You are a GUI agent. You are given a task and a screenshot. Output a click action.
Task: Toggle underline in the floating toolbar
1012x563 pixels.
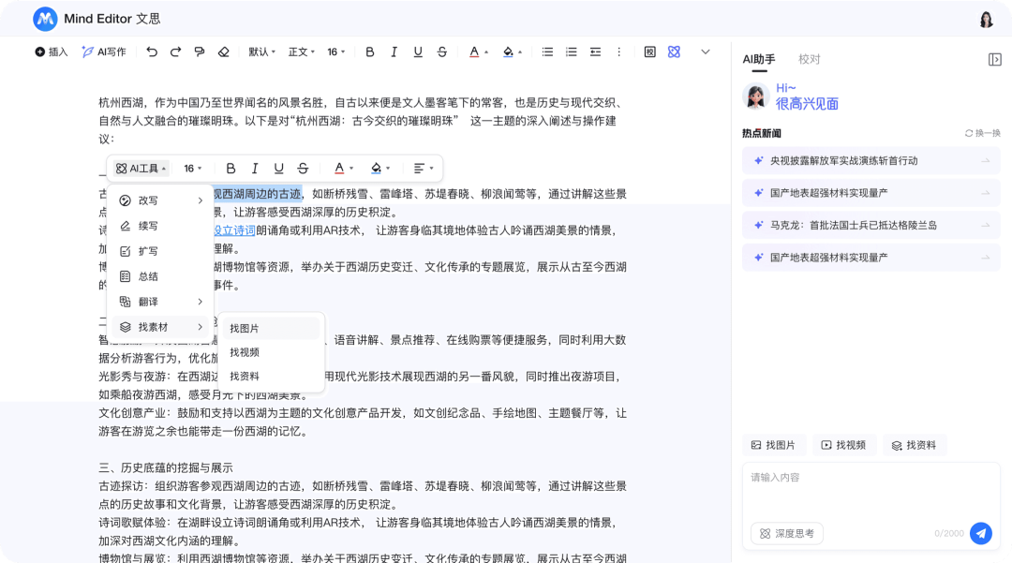pos(279,169)
